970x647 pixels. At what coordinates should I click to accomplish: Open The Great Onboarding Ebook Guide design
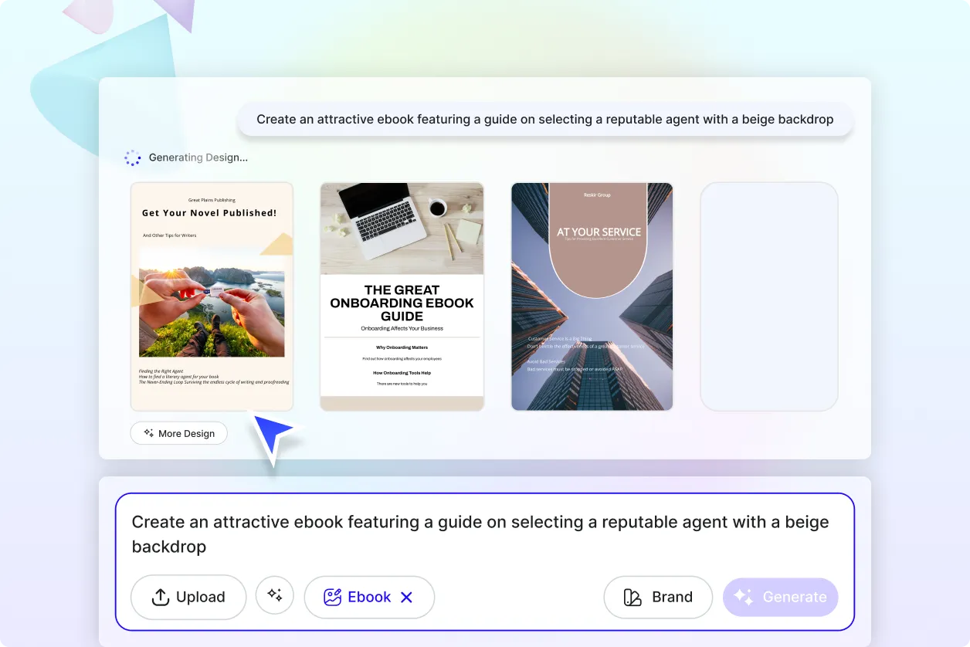pyautogui.click(x=402, y=296)
